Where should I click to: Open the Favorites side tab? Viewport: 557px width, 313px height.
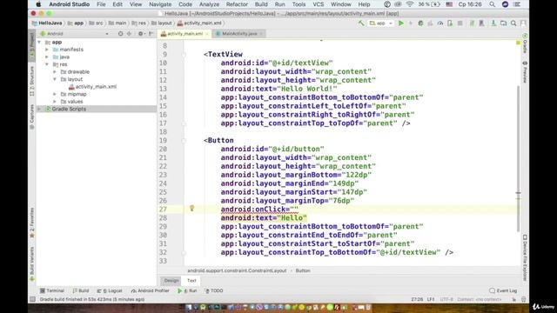click(x=31, y=223)
